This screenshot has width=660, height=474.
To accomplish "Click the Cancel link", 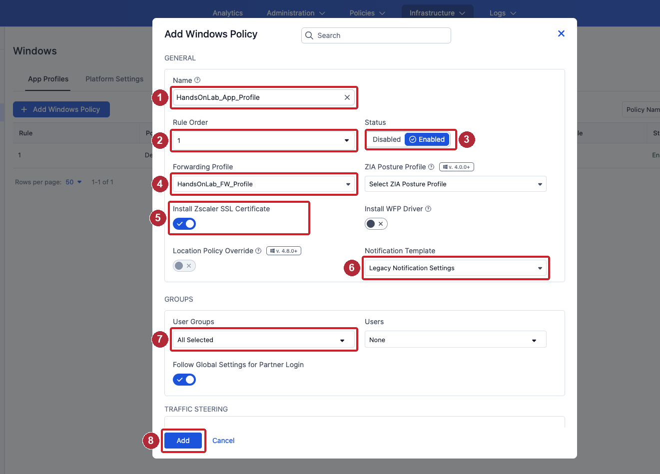I will pos(223,441).
